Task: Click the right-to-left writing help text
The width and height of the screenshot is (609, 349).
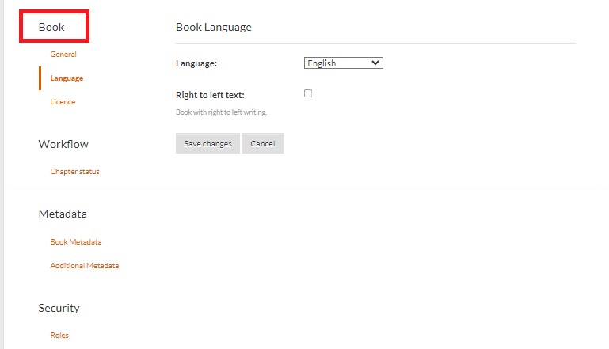Action: [x=221, y=112]
